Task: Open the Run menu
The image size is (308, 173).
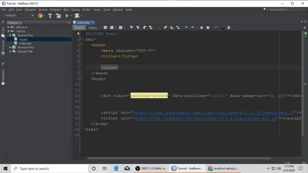Action: pyautogui.click(x=66, y=10)
